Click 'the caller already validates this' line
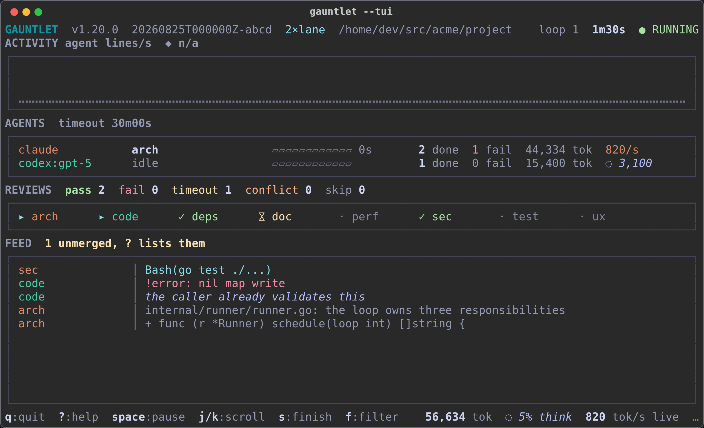The height and width of the screenshot is (428, 704). coord(255,297)
